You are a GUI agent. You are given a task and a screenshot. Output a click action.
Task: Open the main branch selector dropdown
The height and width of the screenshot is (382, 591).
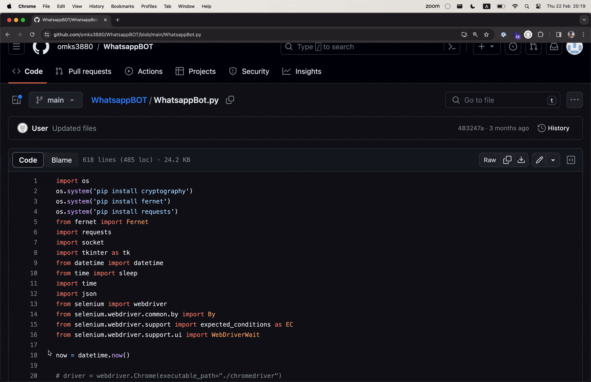56,100
